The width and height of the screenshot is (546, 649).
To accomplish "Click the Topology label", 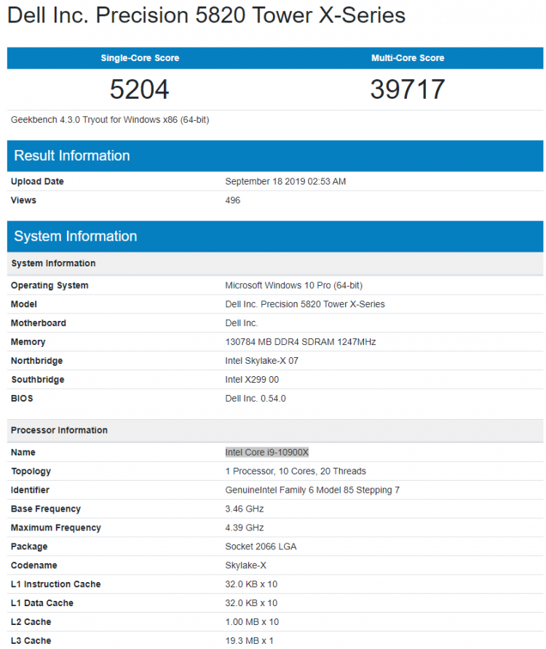I will (x=31, y=471).
